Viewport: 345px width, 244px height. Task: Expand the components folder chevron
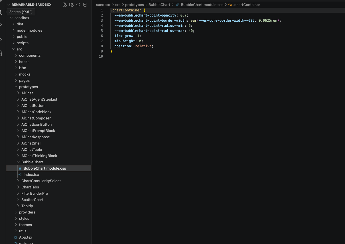[x=16, y=55]
